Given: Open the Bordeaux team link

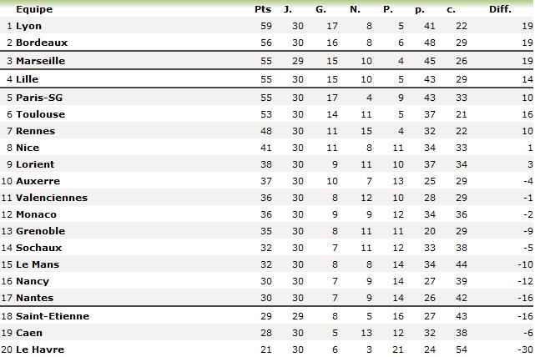Looking at the screenshot, I should 42,43.
